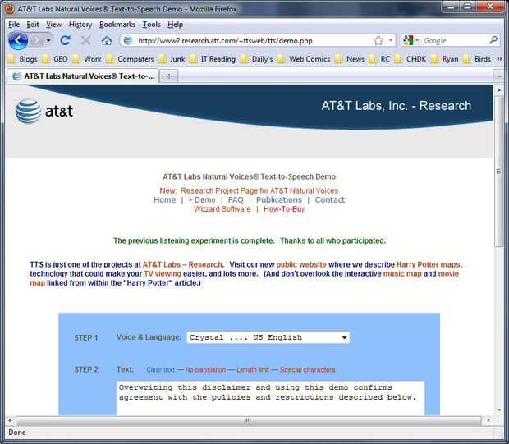
Task: Click the Publications link
Action: click(x=279, y=200)
